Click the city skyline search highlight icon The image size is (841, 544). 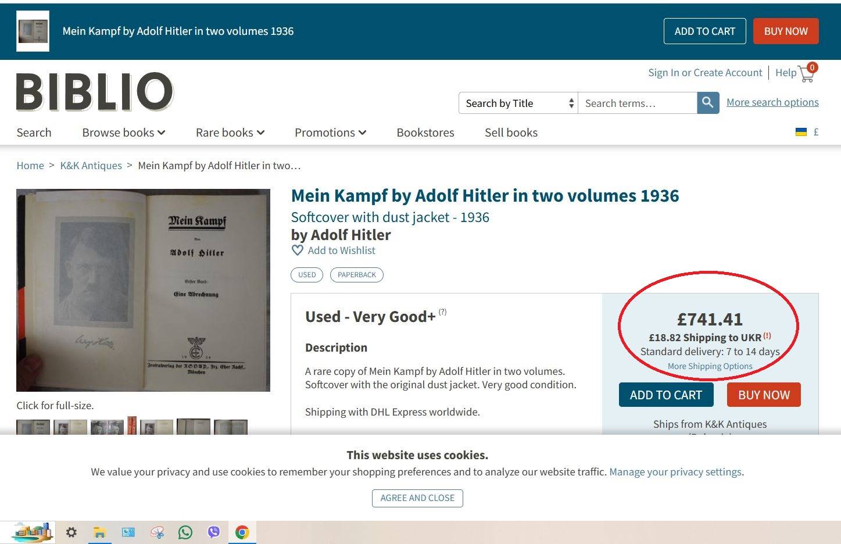(x=32, y=532)
